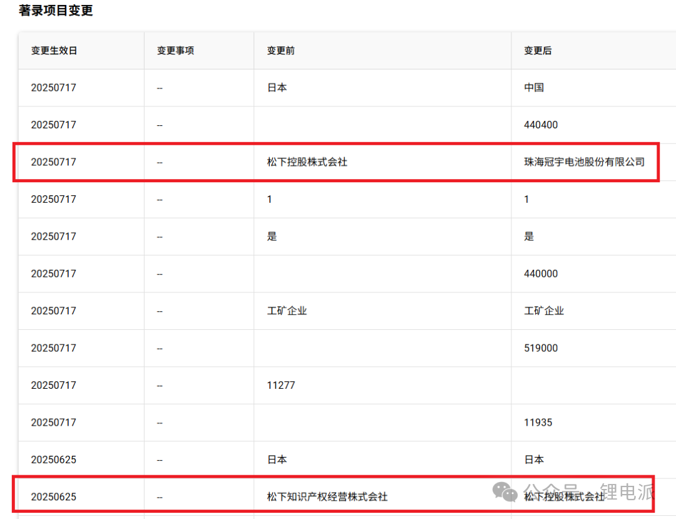
Task: Click the 20250717 date in the 519000 row
Action: point(53,348)
